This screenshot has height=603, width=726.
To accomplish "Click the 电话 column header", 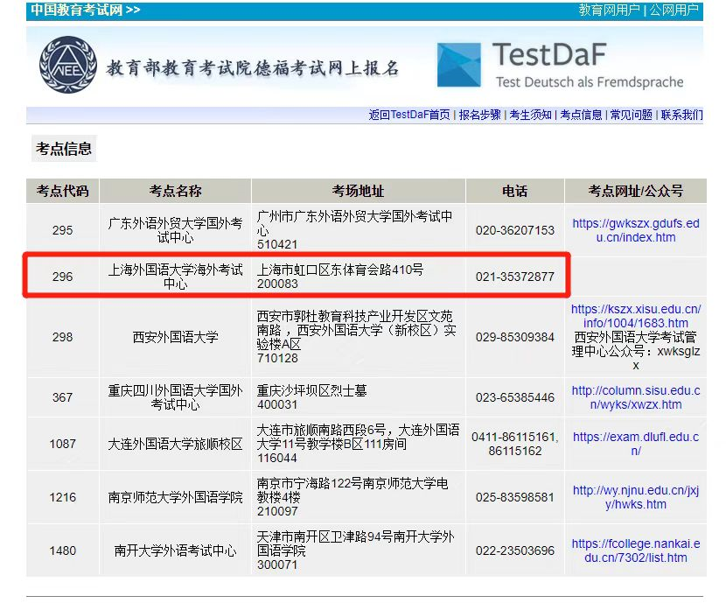I will pyautogui.click(x=515, y=191).
